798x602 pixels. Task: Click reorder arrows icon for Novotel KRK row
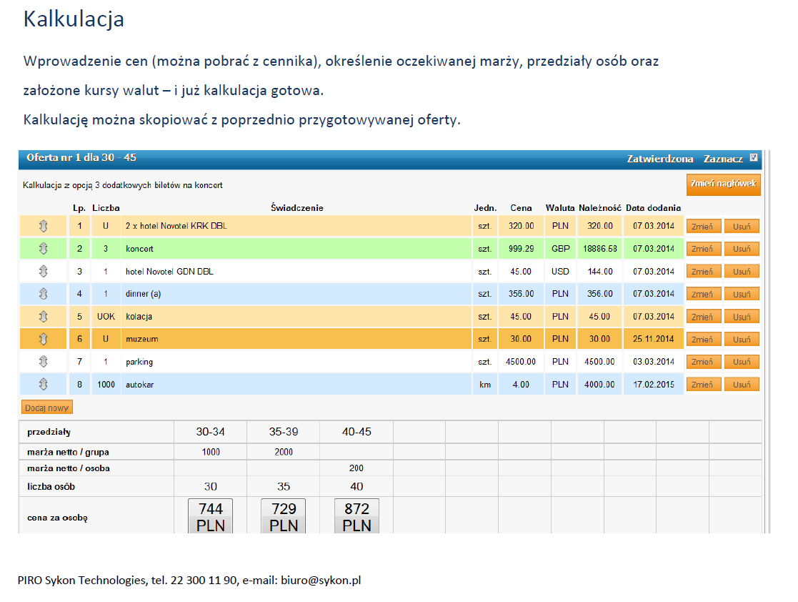tap(44, 226)
